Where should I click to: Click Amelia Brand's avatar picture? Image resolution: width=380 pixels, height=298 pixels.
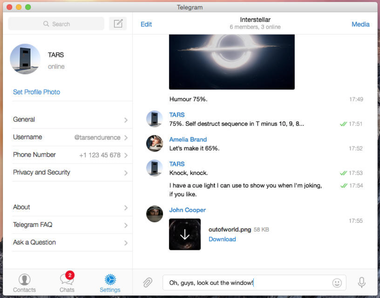click(155, 143)
